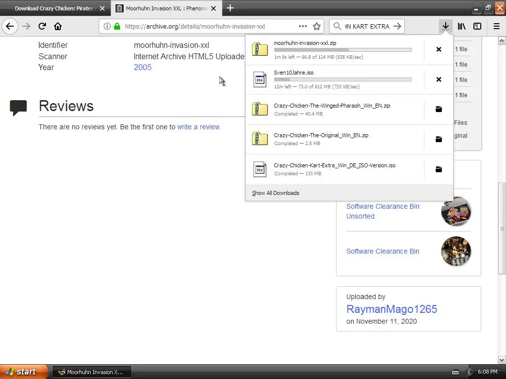The width and height of the screenshot is (506, 379).
Task: Open the Software Clearance Bin link
Action: tap(383, 251)
